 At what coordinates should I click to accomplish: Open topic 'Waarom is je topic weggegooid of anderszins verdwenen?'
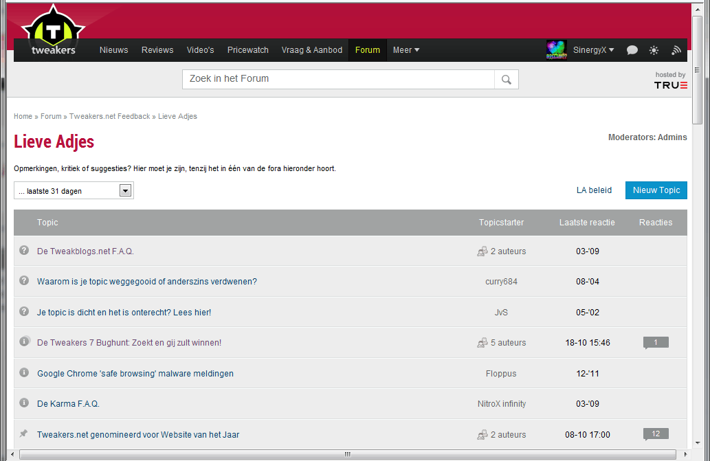(x=146, y=282)
